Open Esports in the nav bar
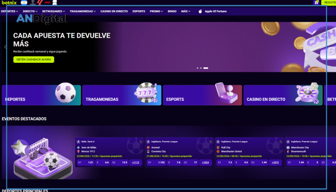 [x=139, y=11]
